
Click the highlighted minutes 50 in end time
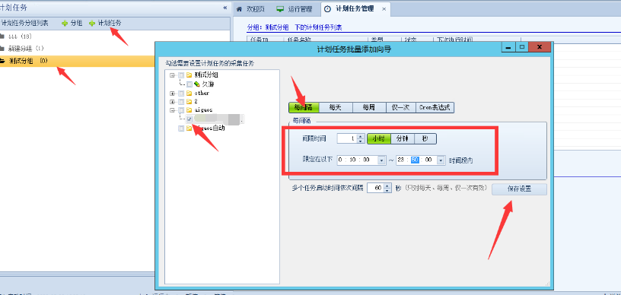(415, 160)
